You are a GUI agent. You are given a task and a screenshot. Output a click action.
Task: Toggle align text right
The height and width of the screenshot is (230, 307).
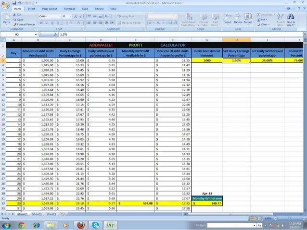pos(100,23)
